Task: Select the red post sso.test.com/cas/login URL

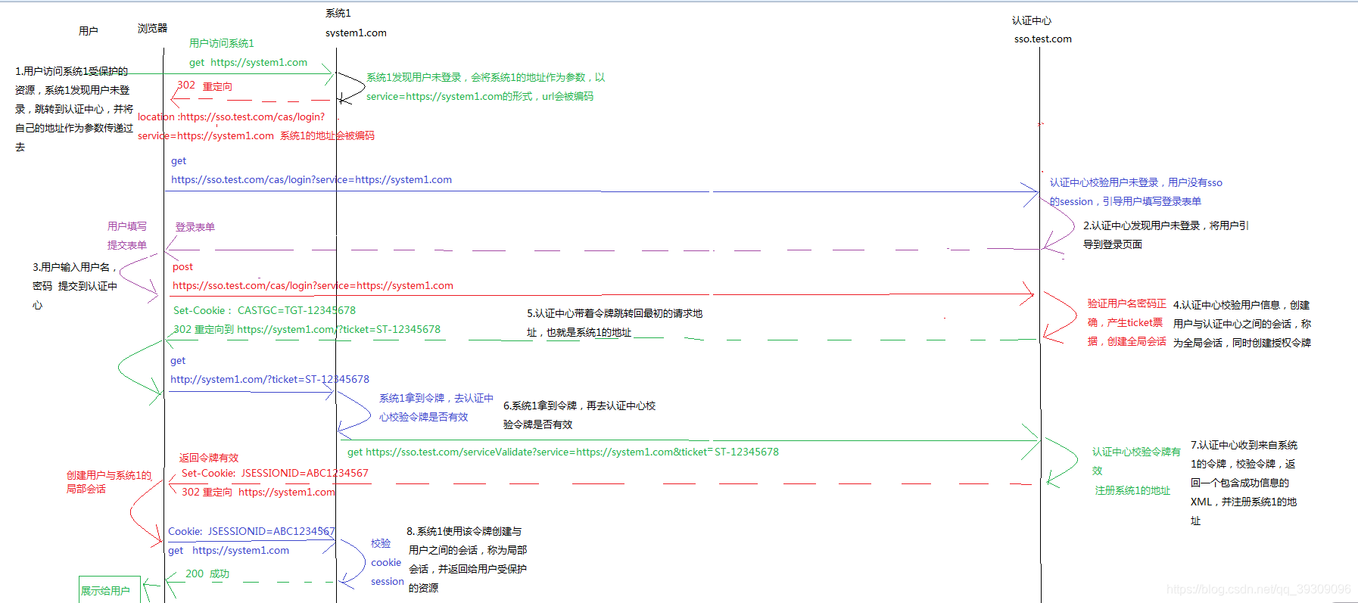Action: pos(313,285)
